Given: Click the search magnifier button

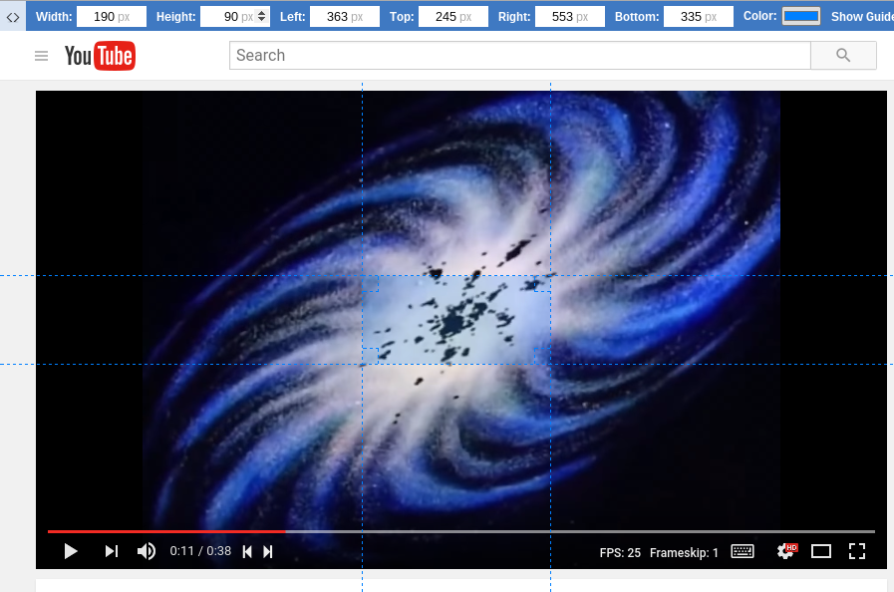Looking at the screenshot, I should pyautogui.click(x=843, y=56).
